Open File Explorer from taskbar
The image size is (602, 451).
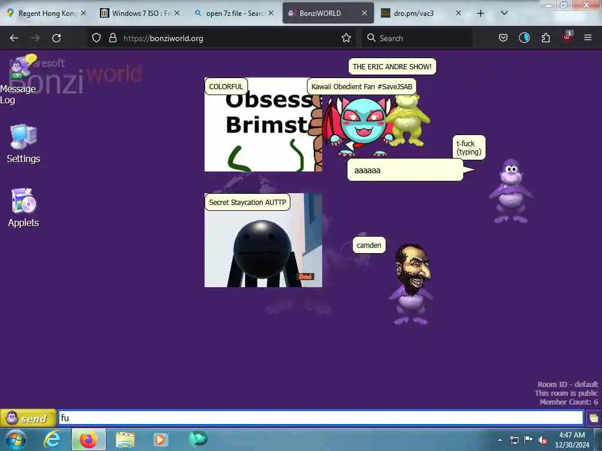[x=125, y=439]
